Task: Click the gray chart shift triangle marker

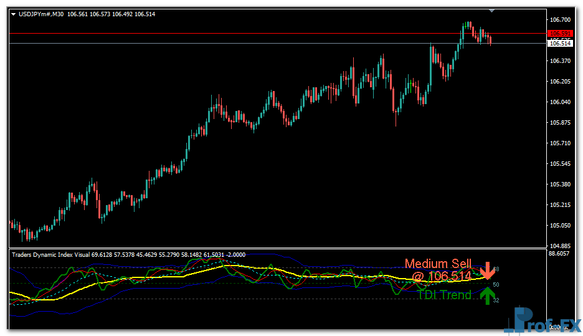Action: click(492, 11)
